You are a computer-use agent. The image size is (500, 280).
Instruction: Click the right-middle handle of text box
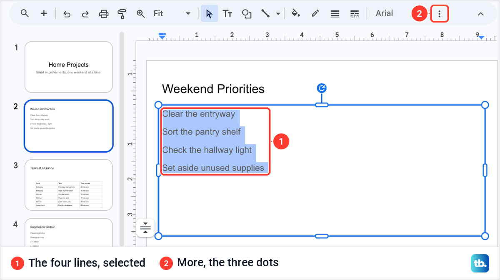[x=485, y=170]
